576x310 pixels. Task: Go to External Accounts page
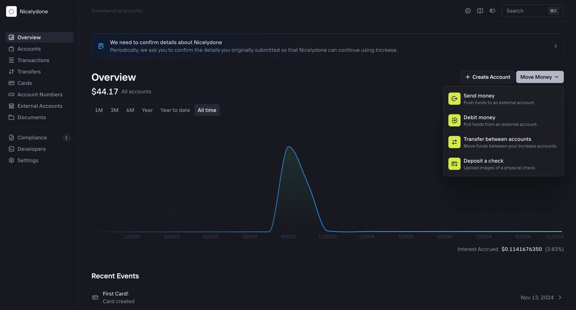pyautogui.click(x=40, y=106)
